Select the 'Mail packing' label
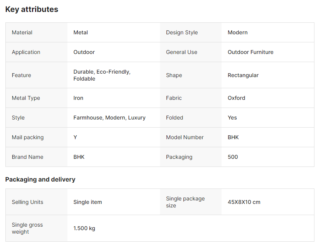This screenshot has height=244, width=321. tap(28, 138)
